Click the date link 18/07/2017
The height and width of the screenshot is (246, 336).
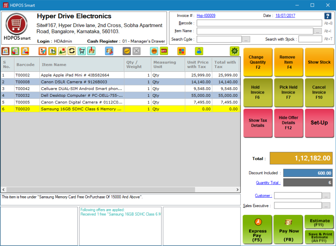[x=285, y=16]
